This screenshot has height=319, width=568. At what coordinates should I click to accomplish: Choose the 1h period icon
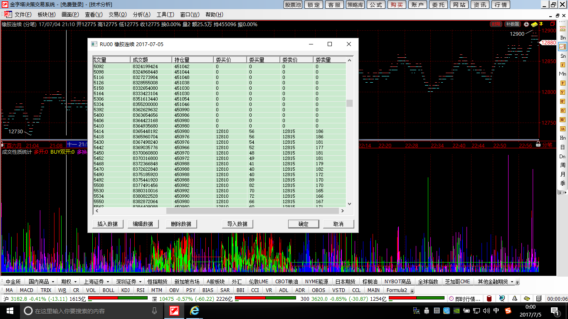point(563,128)
